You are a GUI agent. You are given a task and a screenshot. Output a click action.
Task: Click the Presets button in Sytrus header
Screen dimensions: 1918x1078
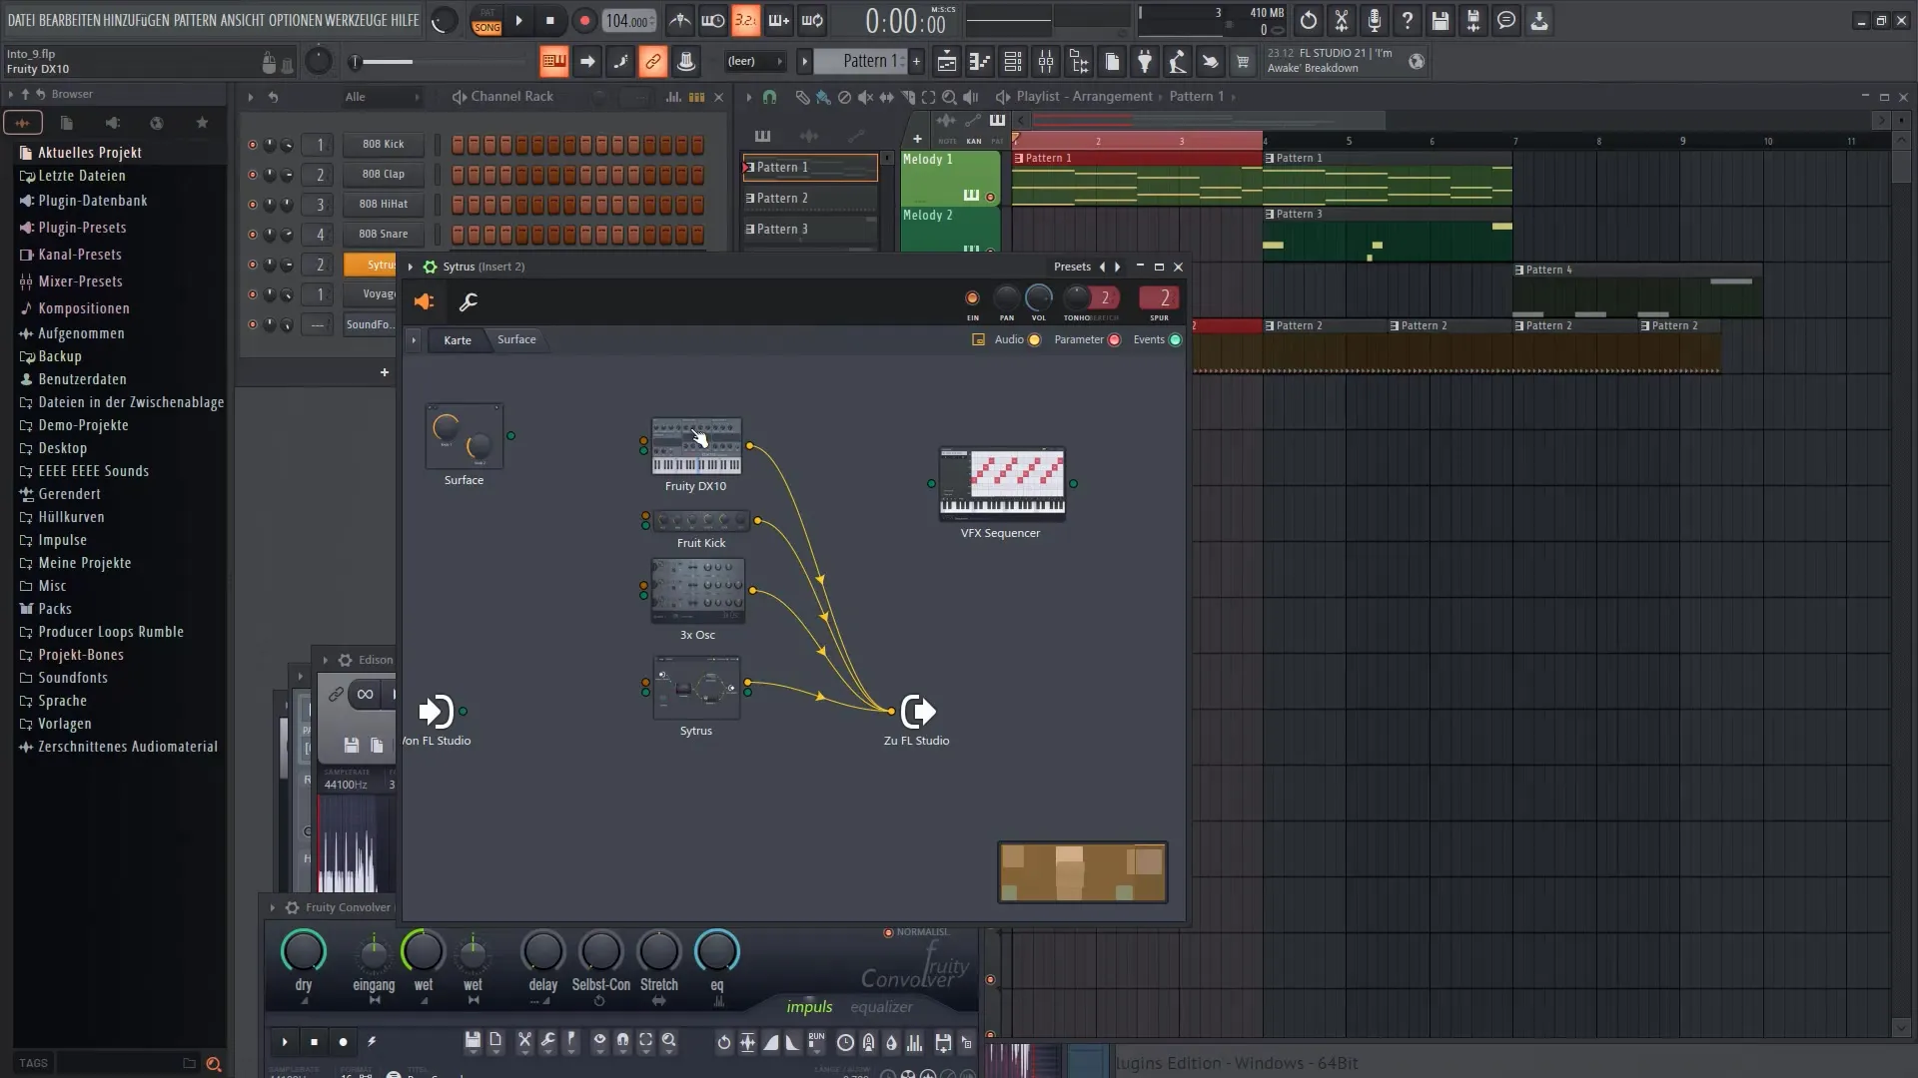tap(1070, 266)
